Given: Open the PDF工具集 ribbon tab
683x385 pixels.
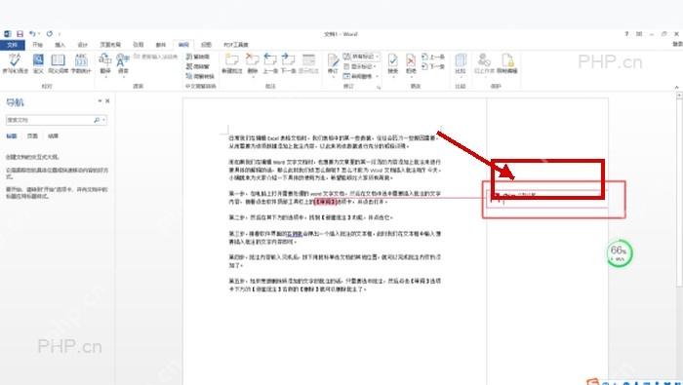Looking at the screenshot, I should tap(236, 45).
